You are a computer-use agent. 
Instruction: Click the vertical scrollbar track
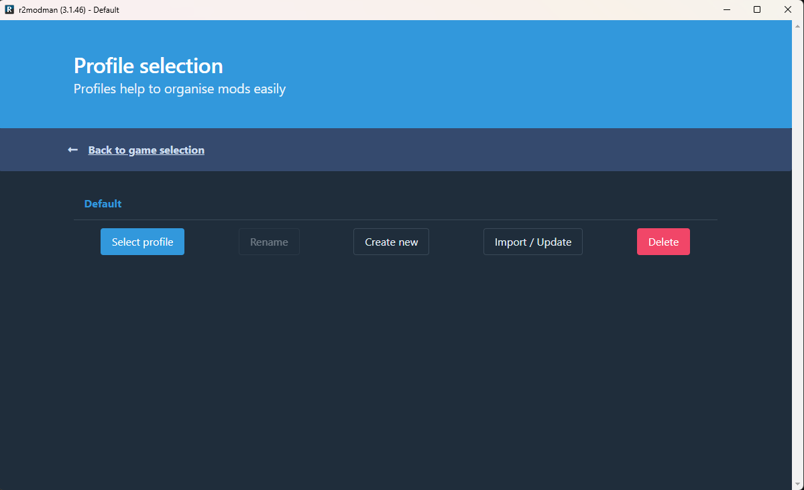799,268
